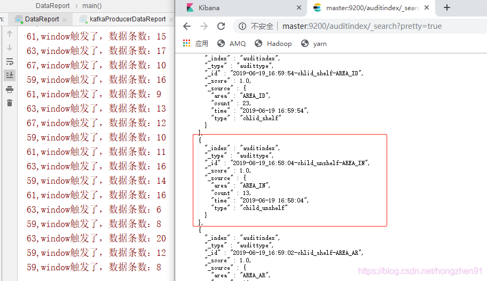
Task: Open the AMQ bookmark
Action: pyautogui.click(x=232, y=43)
